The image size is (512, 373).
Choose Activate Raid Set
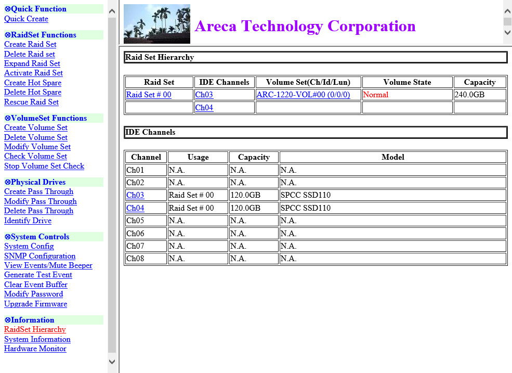coord(33,73)
